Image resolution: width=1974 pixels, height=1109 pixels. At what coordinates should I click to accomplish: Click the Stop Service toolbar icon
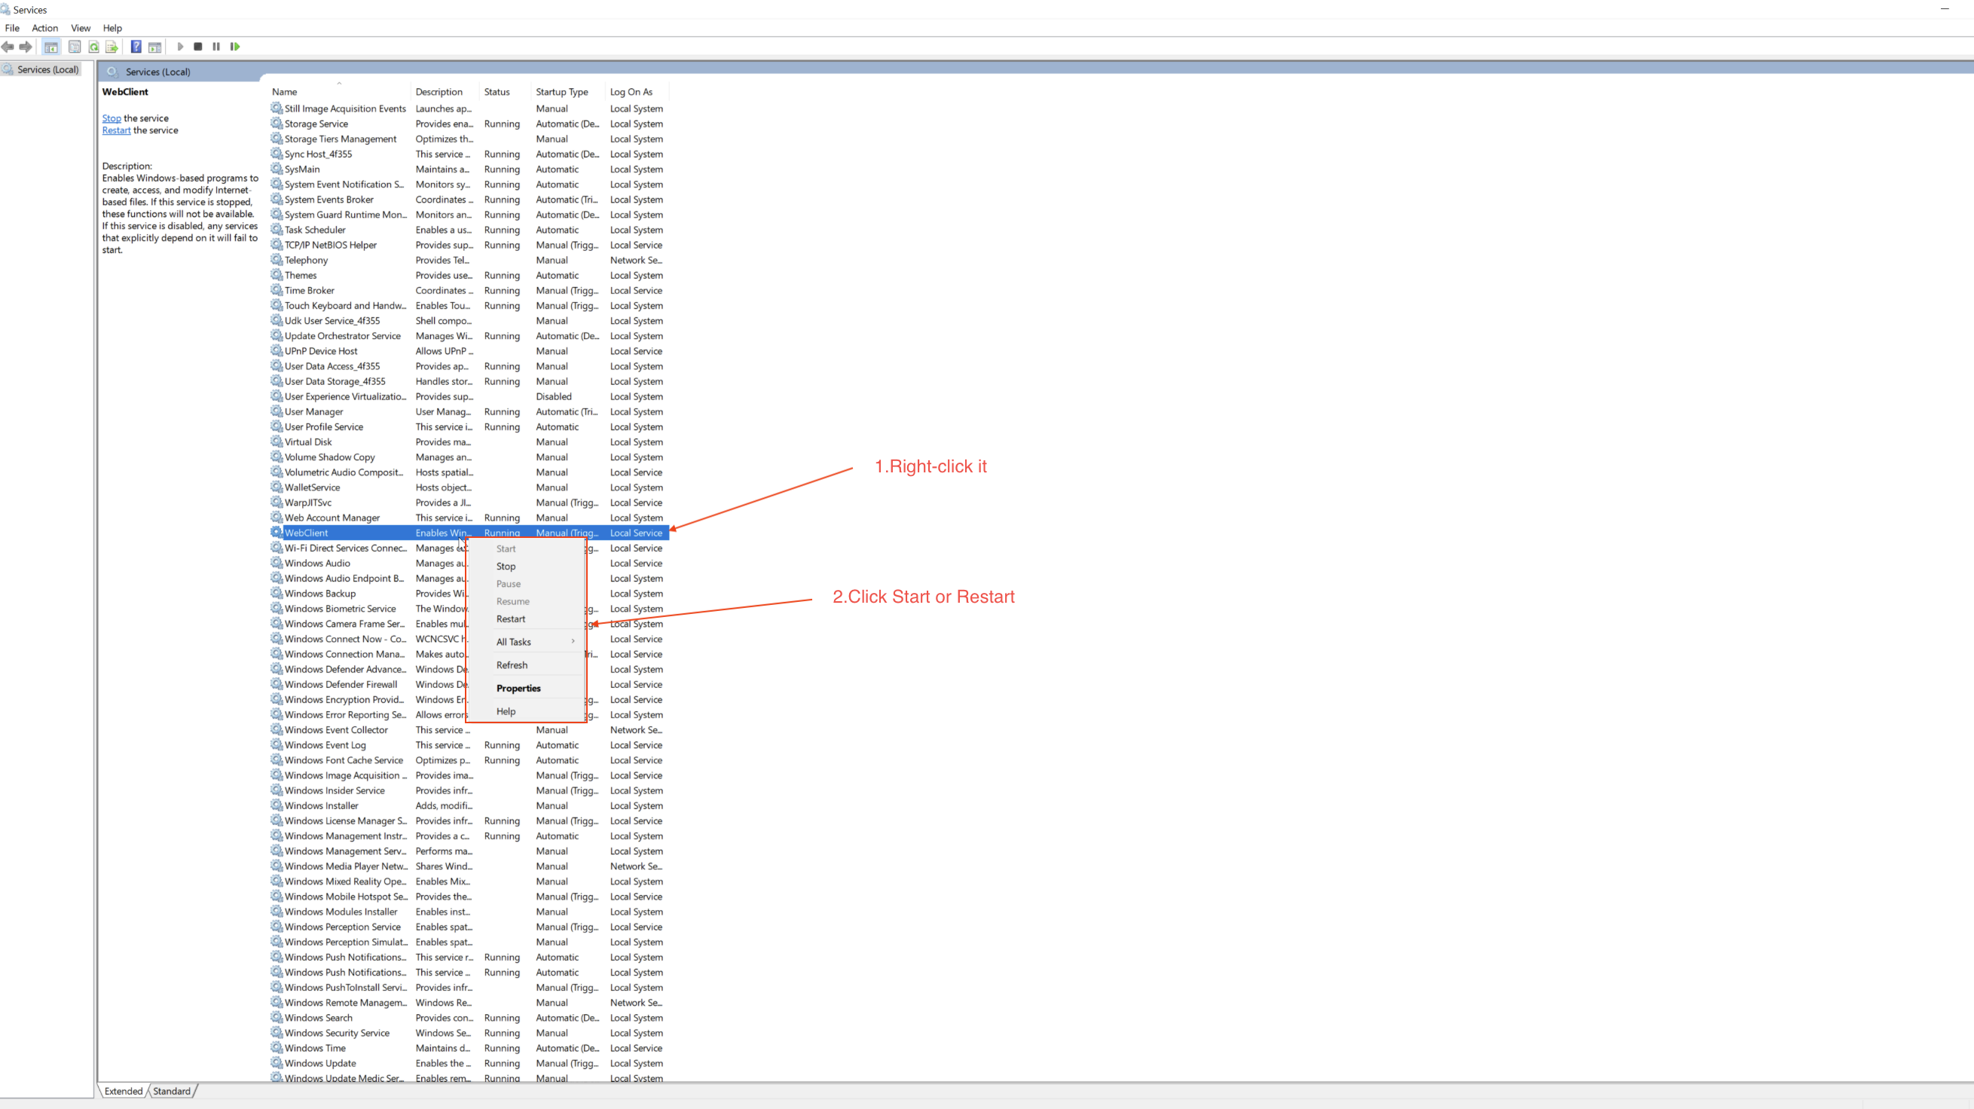(x=197, y=47)
